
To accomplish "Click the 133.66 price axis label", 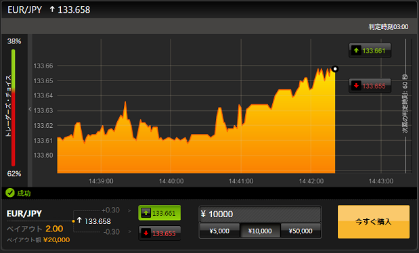I will pos(43,66).
